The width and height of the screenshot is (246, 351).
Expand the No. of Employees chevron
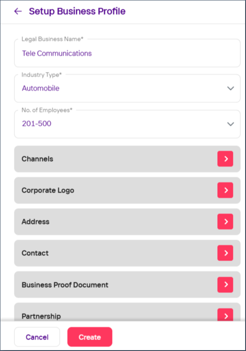click(231, 124)
